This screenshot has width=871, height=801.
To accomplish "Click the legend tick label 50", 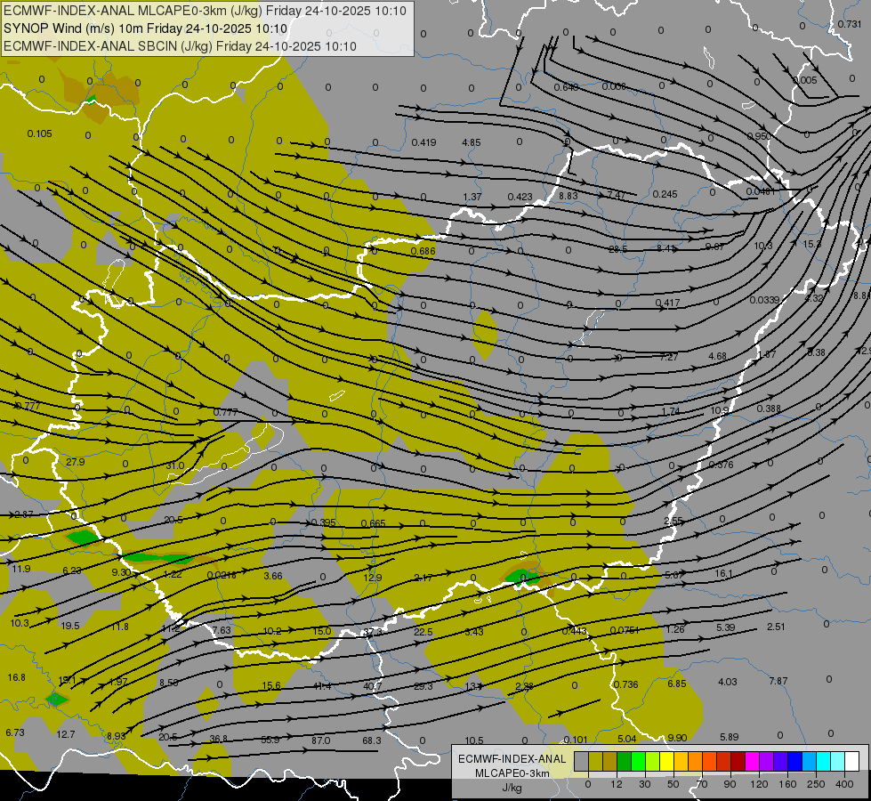I will (673, 784).
